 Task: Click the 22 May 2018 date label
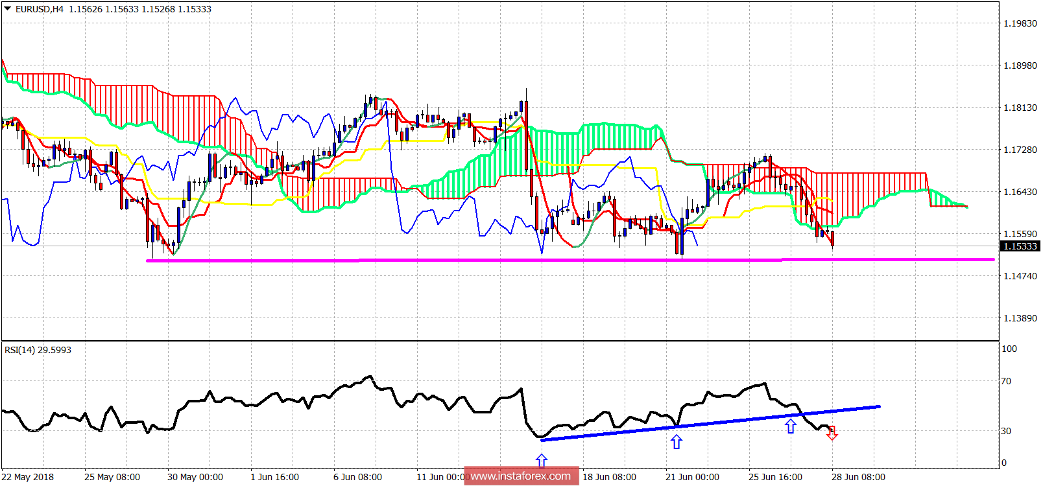point(28,477)
